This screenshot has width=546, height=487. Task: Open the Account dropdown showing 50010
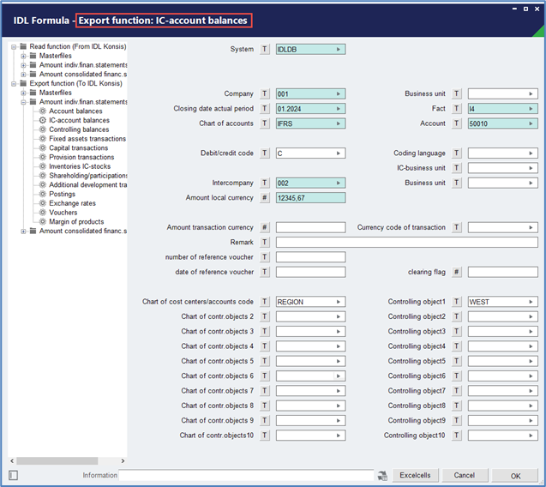point(531,123)
